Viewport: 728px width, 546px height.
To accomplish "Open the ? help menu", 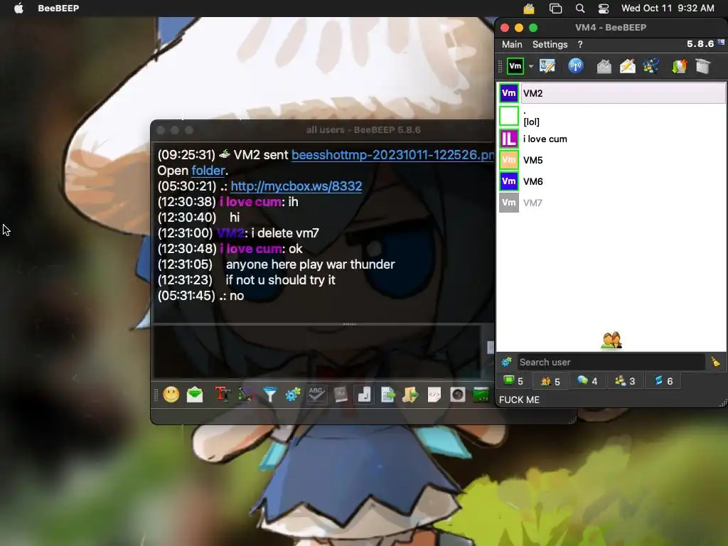I will tap(580, 45).
